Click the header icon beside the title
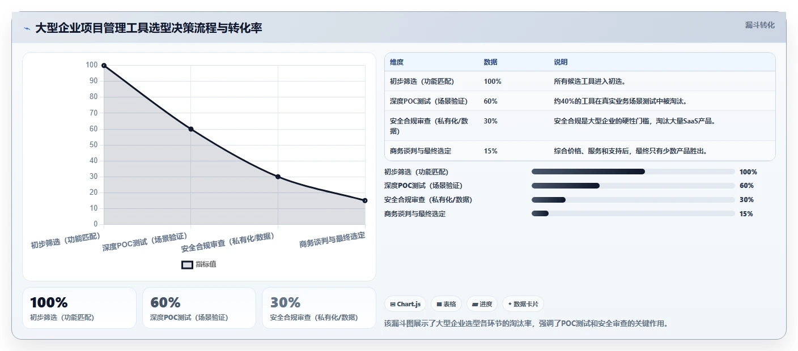798x351 pixels. [x=27, y=28]
